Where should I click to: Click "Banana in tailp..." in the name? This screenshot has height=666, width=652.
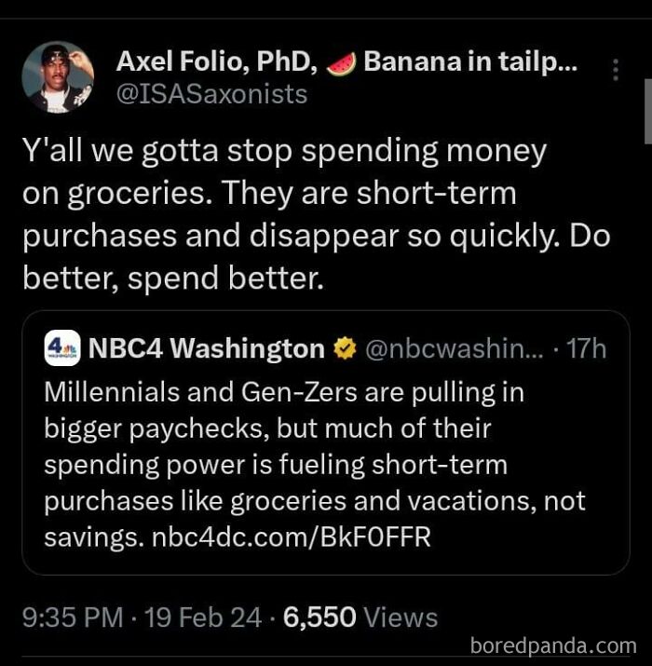tap(470, 62)
